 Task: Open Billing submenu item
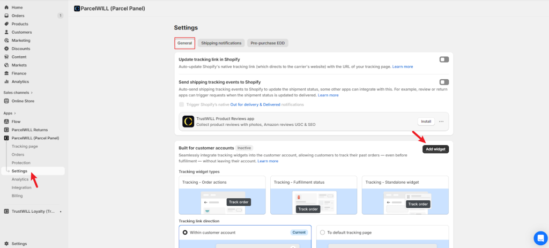[x=17, y=196]
